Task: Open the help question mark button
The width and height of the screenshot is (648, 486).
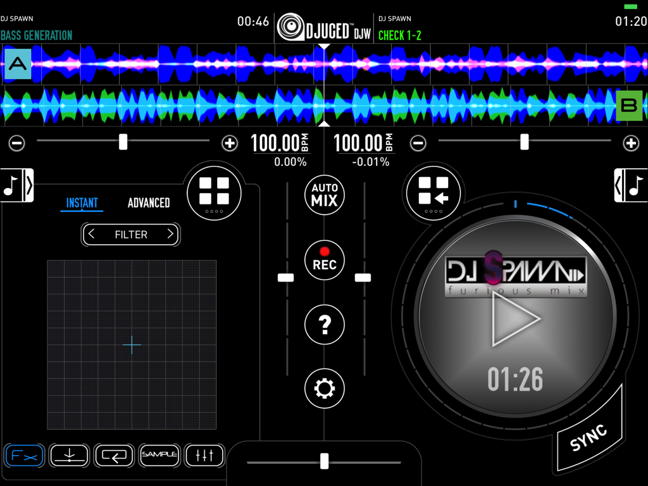Action: (324, 324)
